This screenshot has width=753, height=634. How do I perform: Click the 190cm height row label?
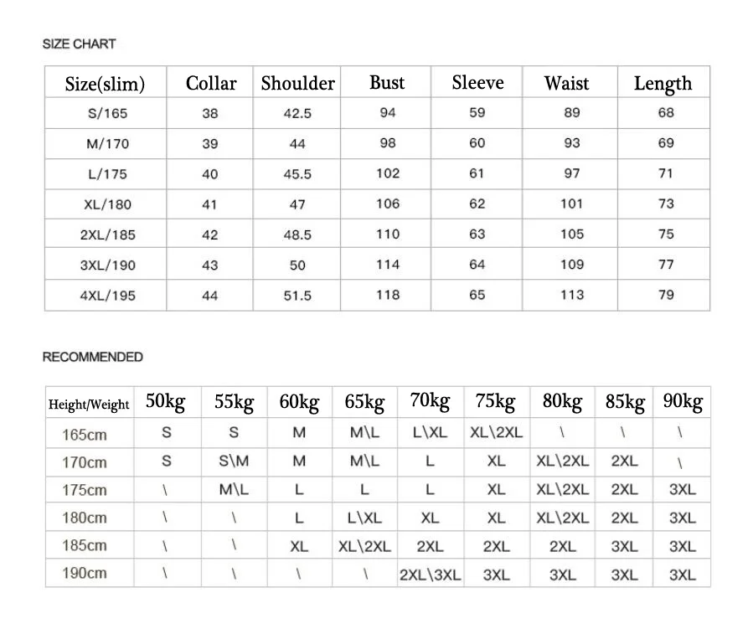85,574
